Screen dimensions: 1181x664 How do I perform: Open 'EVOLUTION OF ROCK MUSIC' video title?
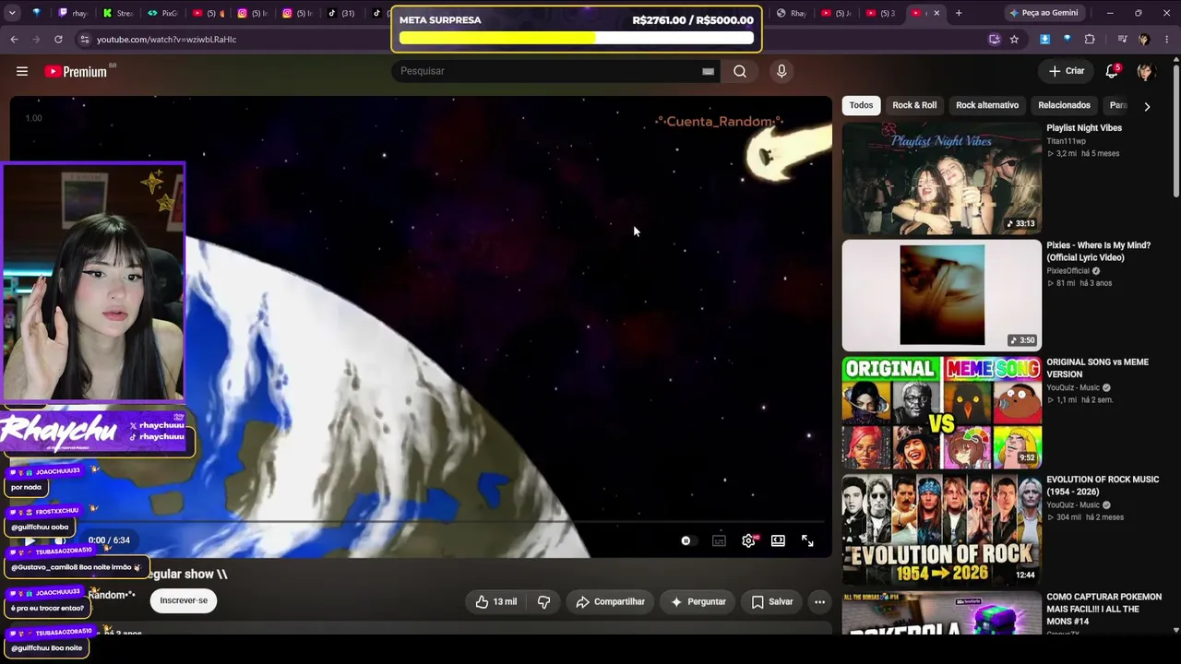tap(1103, 486)
